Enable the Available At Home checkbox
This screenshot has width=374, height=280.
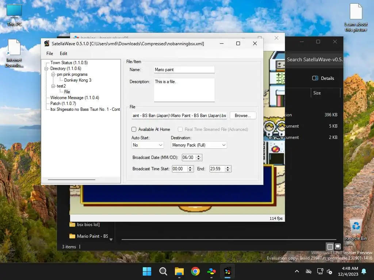(x=134, y=129)
